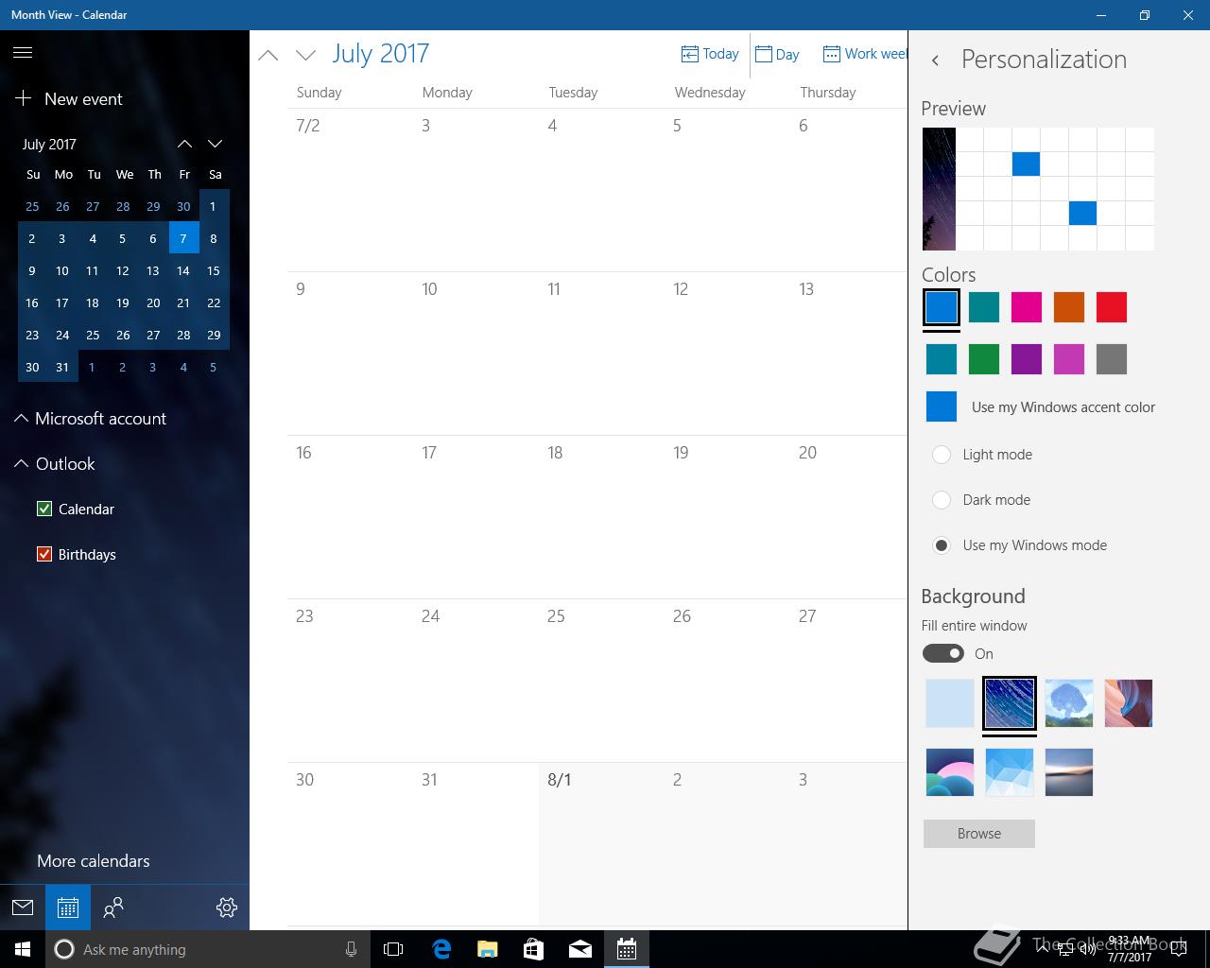The width and height of the screenshot is (1210, 968).
Task: Select the blue polygon background thumbnail
Action: point(1010,772)
